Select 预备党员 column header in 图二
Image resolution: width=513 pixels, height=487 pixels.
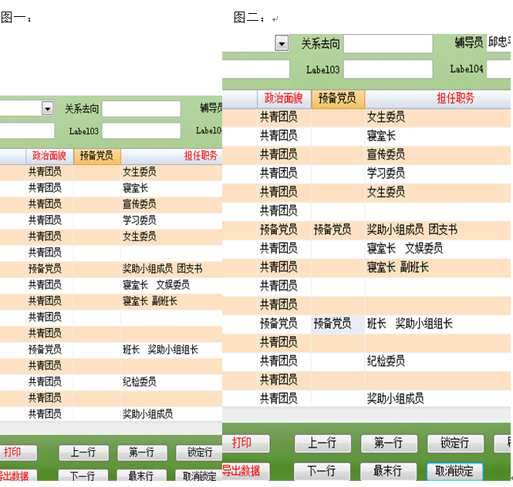tap(338, 99)
